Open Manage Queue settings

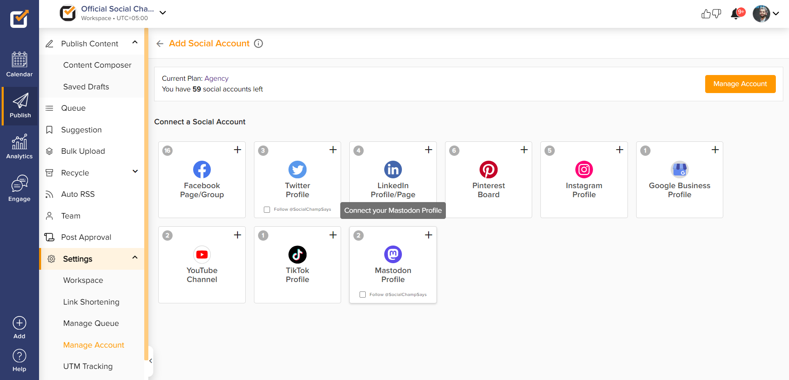coord(91,323)
